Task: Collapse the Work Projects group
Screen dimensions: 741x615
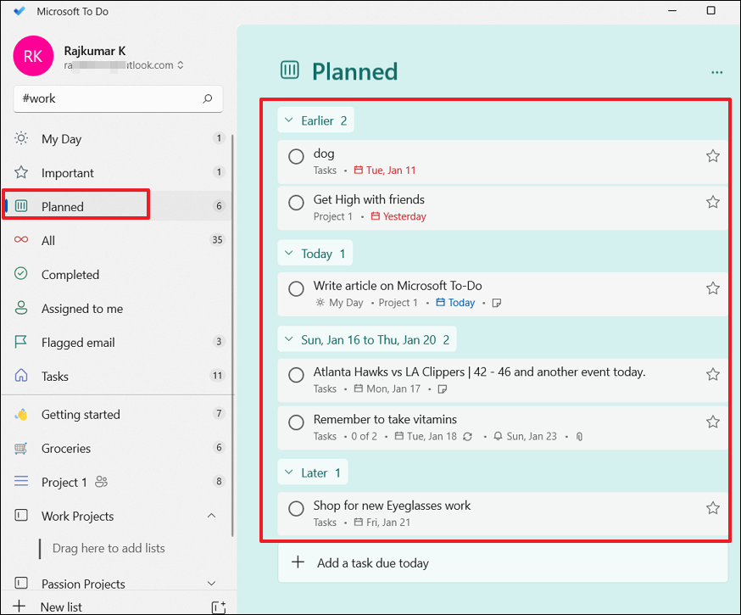Action: pos(212,516)
